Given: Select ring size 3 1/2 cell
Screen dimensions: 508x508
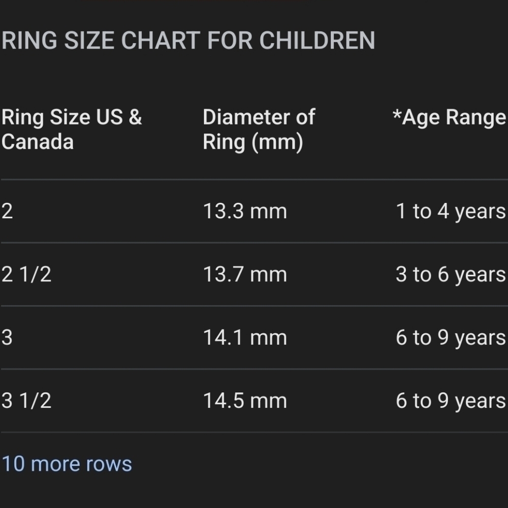Looking at the screenshot, I should 26,401.
